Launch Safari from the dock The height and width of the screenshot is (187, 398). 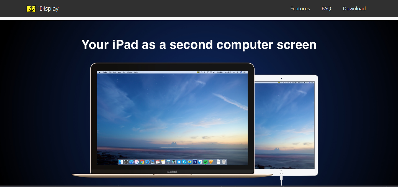click(147, 162)
